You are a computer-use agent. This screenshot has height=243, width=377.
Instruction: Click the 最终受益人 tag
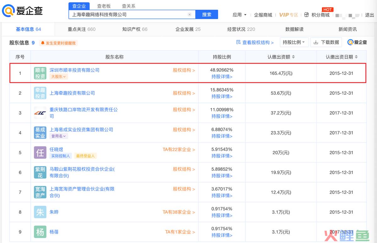85,156
